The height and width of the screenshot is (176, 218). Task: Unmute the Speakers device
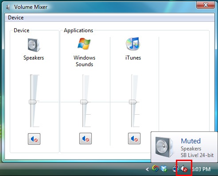34,139
